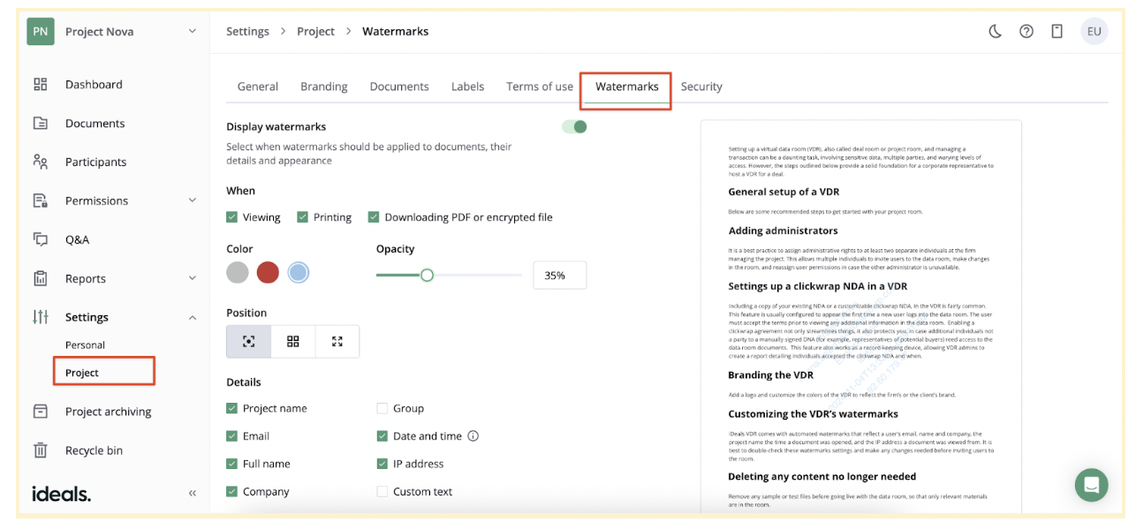
Task: Select the centered watermark position icon
Action: click(x=248, y=342)
